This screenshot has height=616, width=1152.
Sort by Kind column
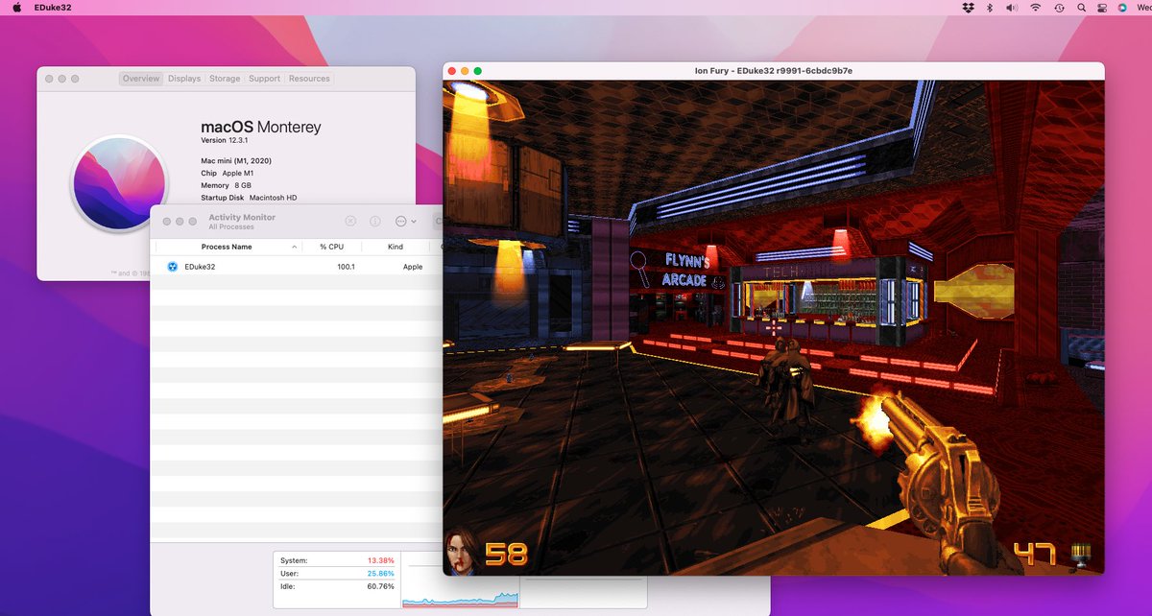point(396,247)
